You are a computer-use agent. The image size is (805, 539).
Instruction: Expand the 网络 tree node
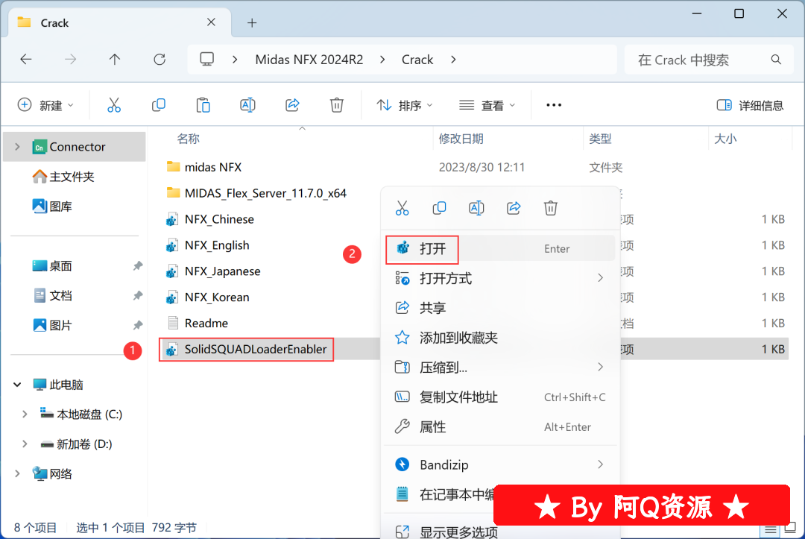[17, 474]
